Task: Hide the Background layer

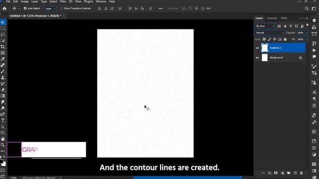Action: [257, 58]
